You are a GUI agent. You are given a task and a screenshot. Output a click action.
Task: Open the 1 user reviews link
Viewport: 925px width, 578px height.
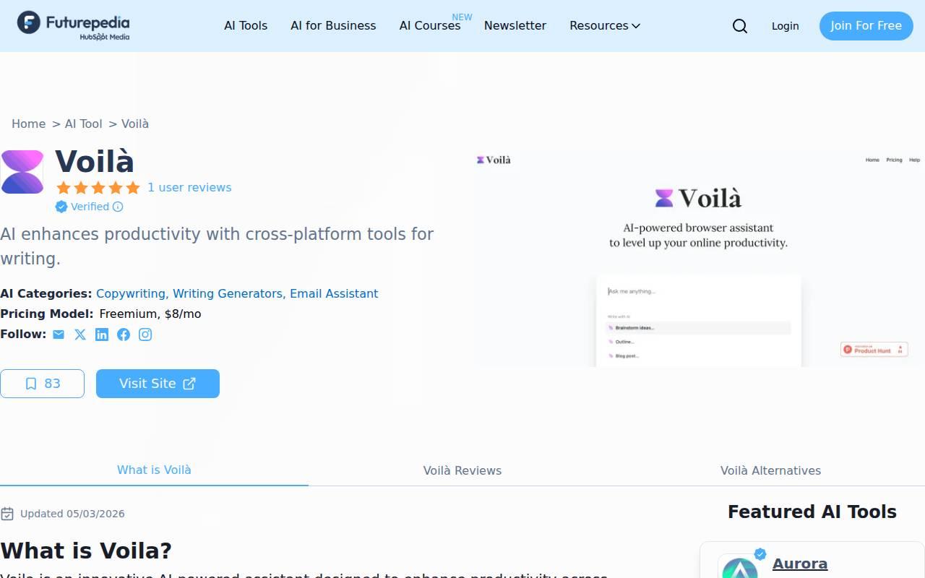coord(189,188)
